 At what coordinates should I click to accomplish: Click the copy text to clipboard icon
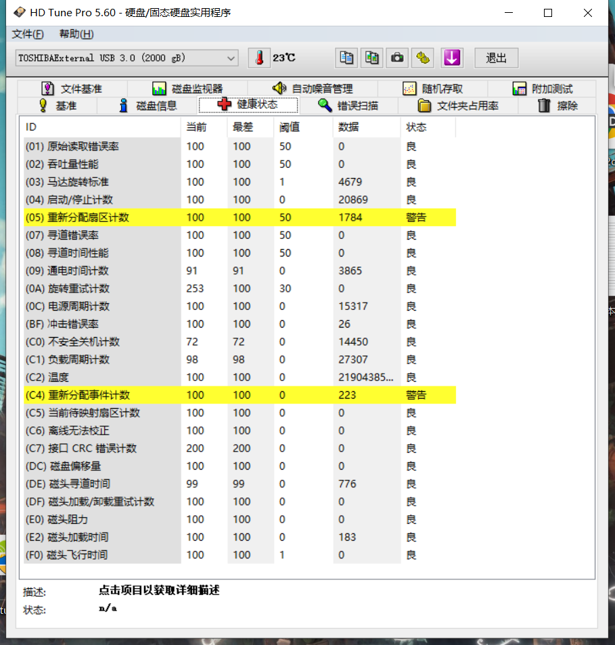pyautogui.click(x=346, y=58)
